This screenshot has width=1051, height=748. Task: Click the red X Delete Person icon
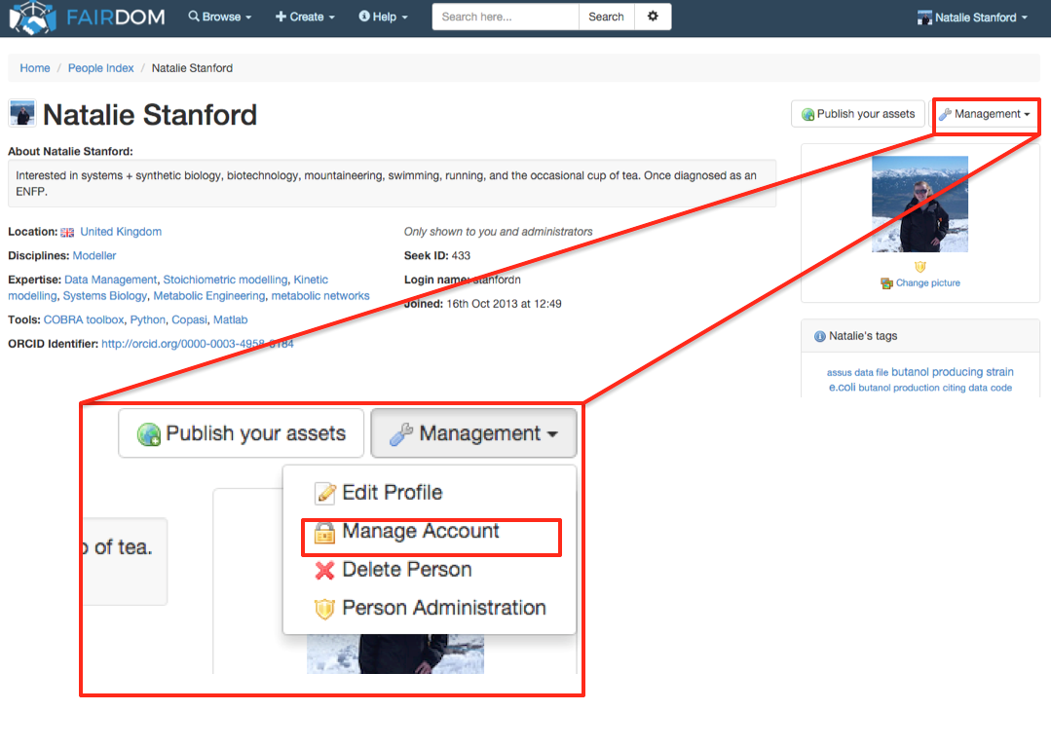click(325, 571)
